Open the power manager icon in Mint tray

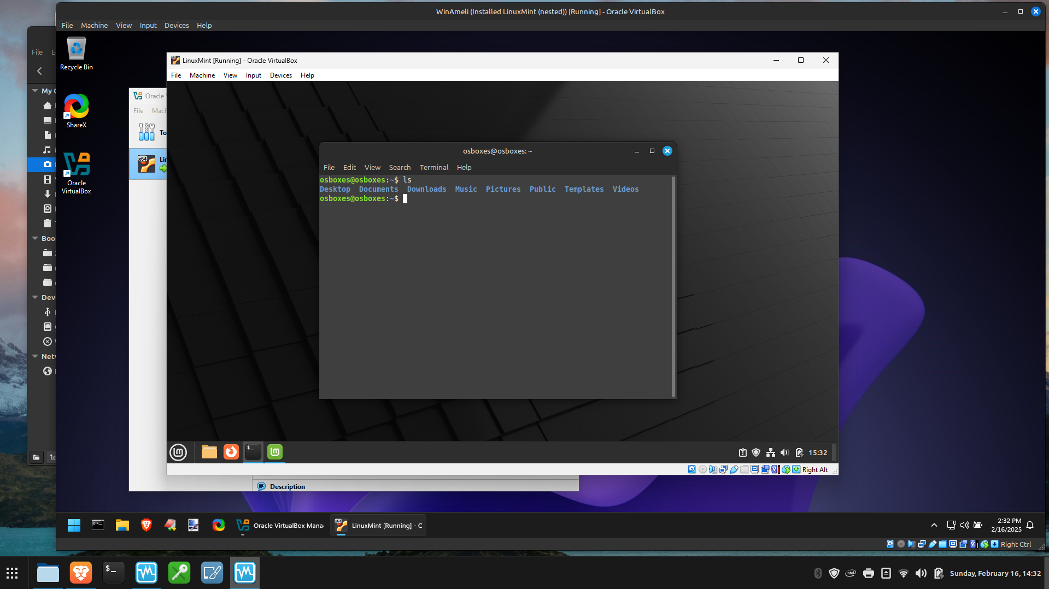click(x=799, y=452)
